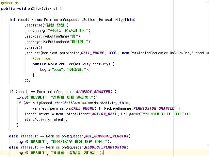The height and width of the screenshot is (157, 209).
Task: Click the yellow marker on the scrollbar stripe
Action: point(208,2)
